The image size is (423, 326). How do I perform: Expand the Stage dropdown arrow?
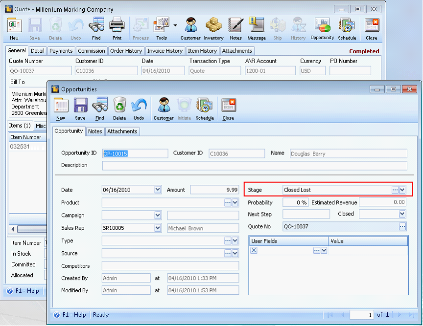pyautogui.click(x=402, y=190)
